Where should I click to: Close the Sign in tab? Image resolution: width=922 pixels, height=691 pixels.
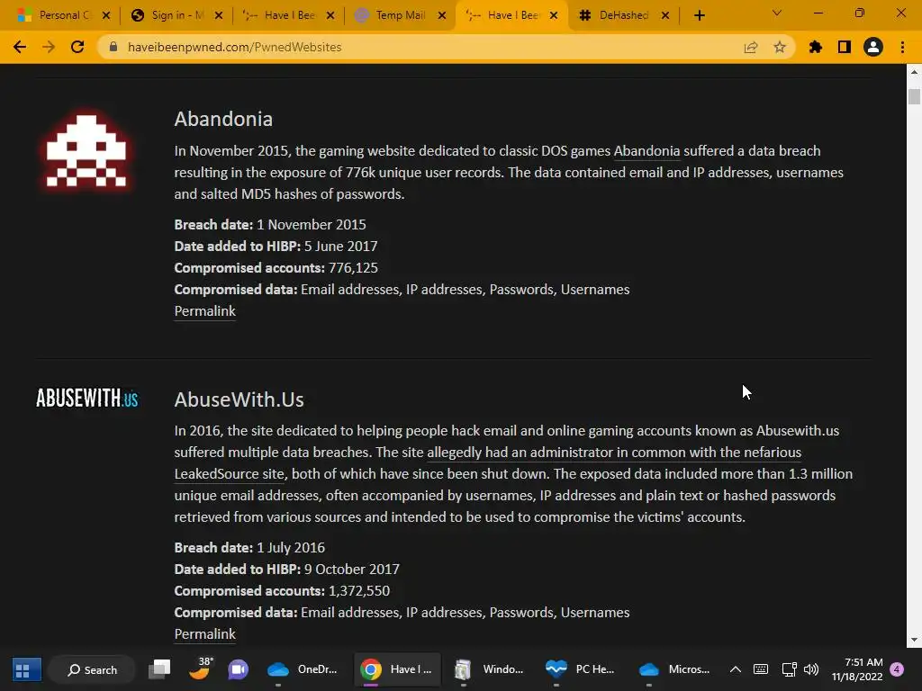(219, 15)
